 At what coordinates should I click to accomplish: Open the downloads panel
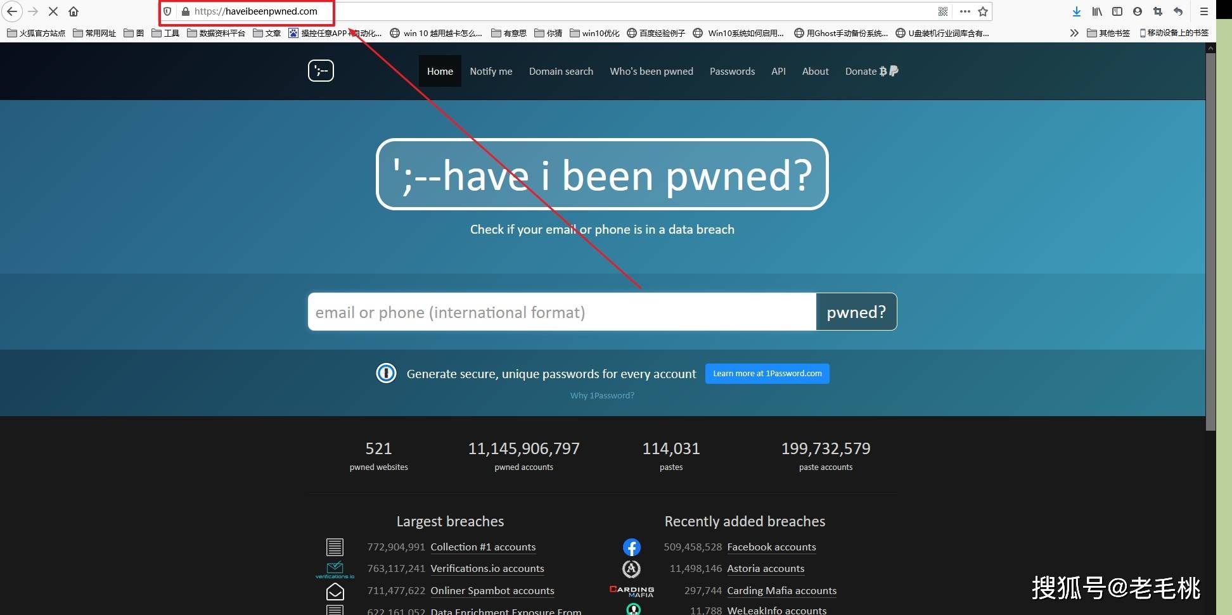coord(1077,11)
